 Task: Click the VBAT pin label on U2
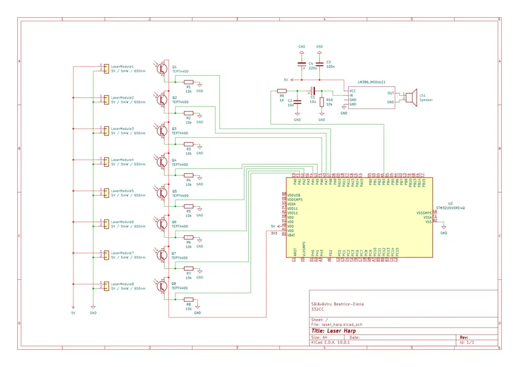(291, 235)
